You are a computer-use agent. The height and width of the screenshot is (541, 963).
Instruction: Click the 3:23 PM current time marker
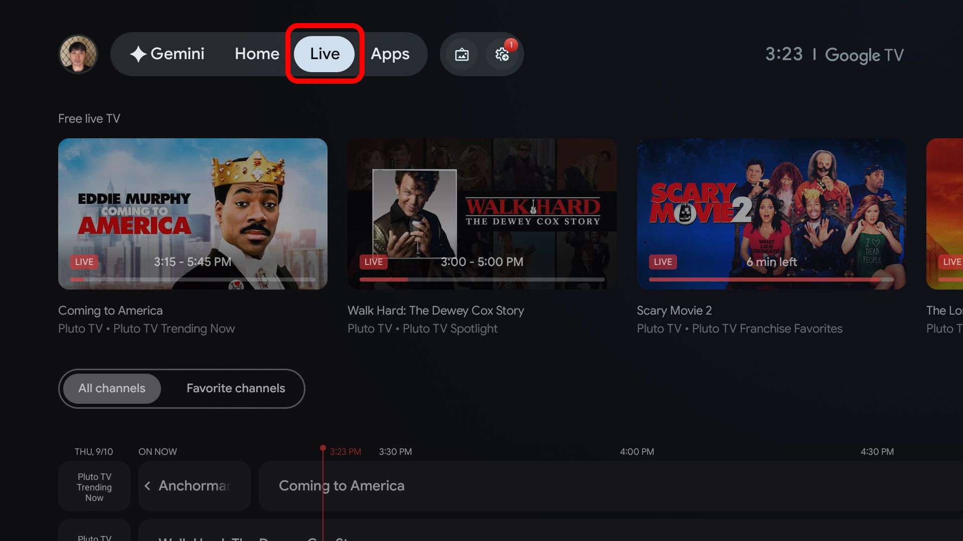click(x=345, y=451)
